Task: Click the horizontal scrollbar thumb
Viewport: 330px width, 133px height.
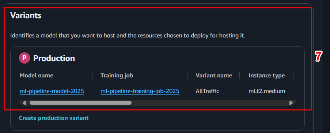Action: tap(80, 103)
